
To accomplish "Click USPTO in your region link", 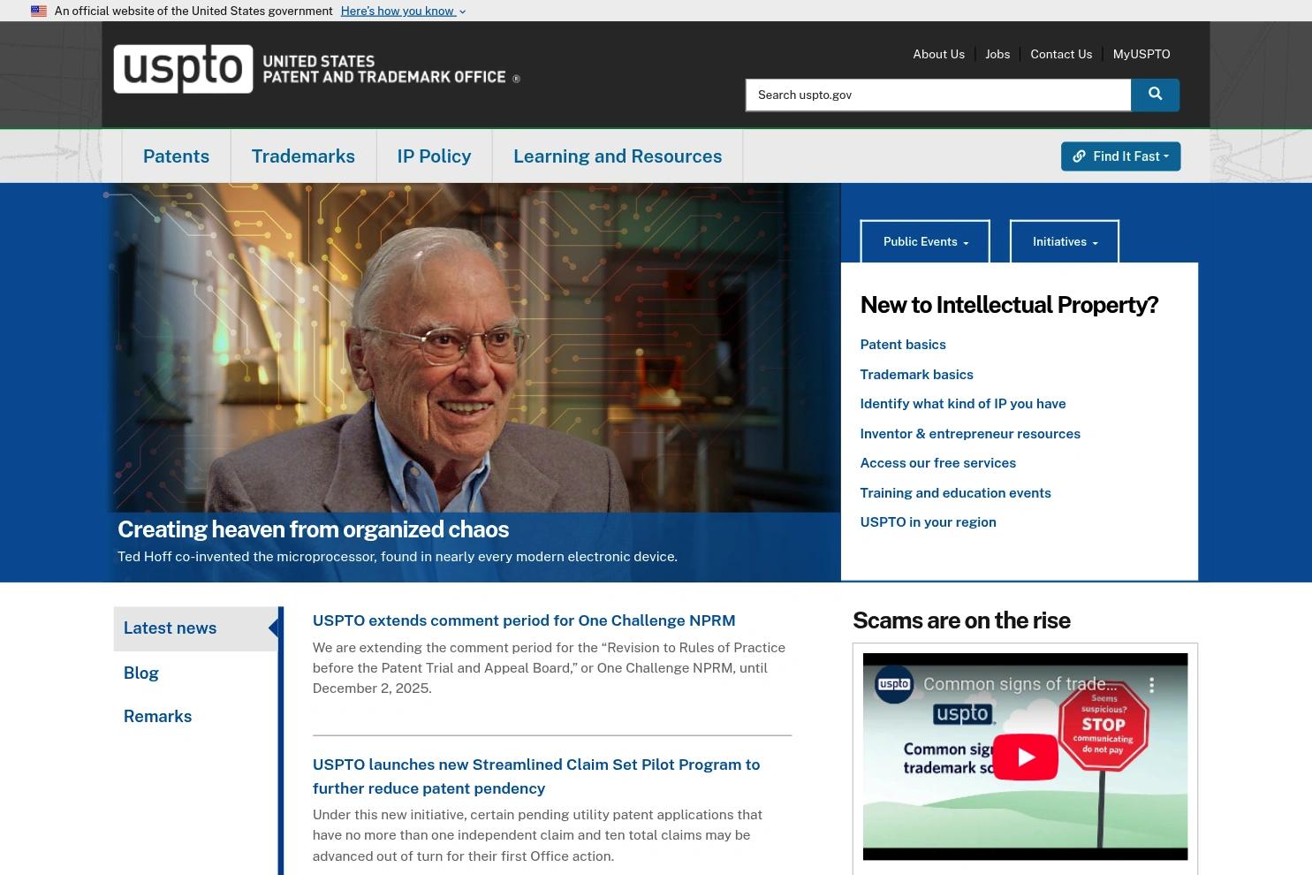I will tap(928, 522).
